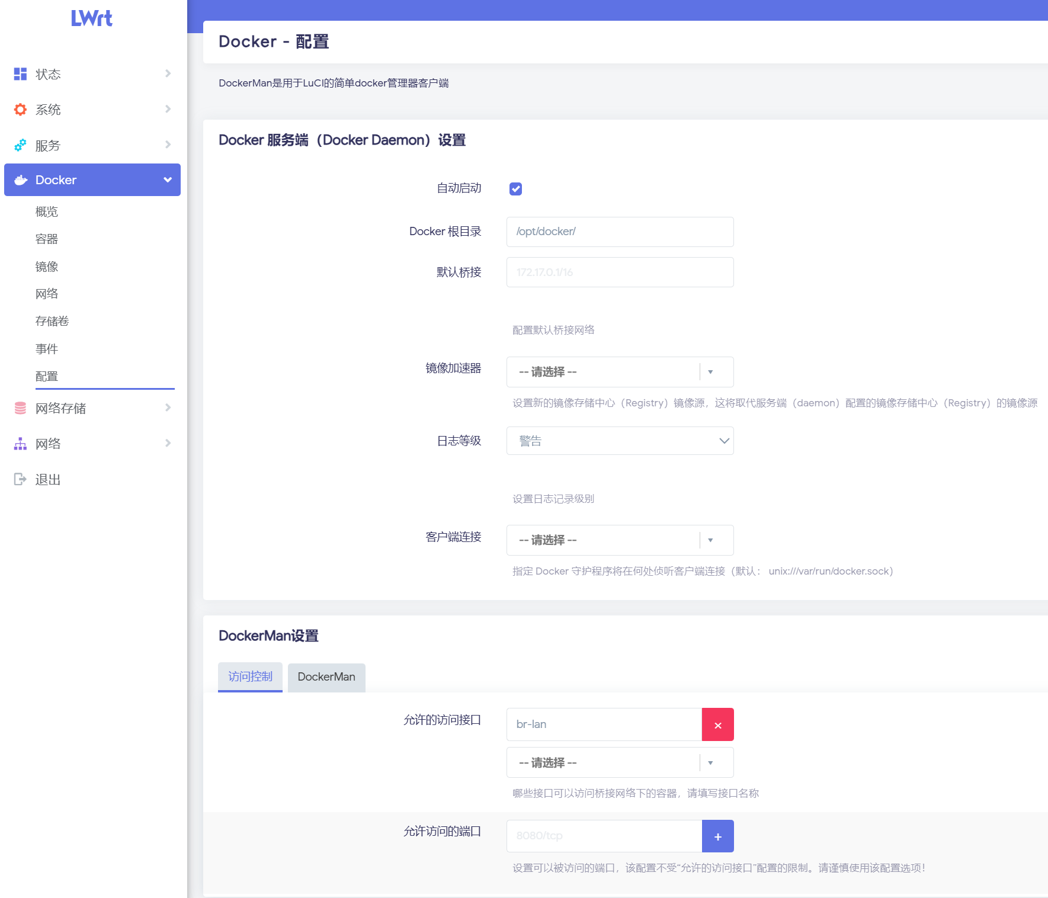Click the 退出 logout link
This screenshot has width=1048, height=898.
(48, 480)
